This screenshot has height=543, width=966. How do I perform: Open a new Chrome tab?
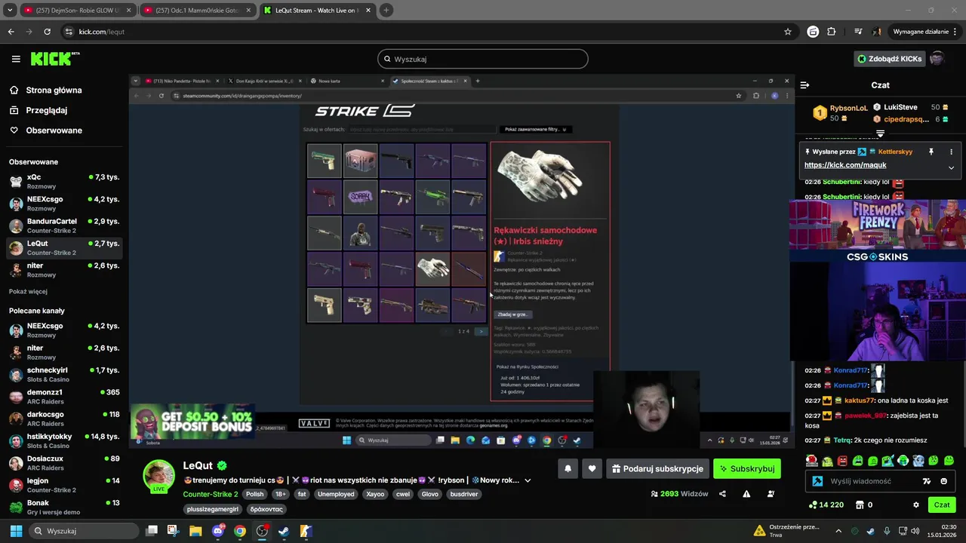click(386, 11)
